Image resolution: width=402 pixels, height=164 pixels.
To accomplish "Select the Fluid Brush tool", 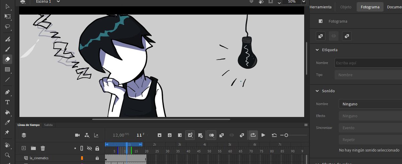I will pyautogui.click(x=7, y=39).
